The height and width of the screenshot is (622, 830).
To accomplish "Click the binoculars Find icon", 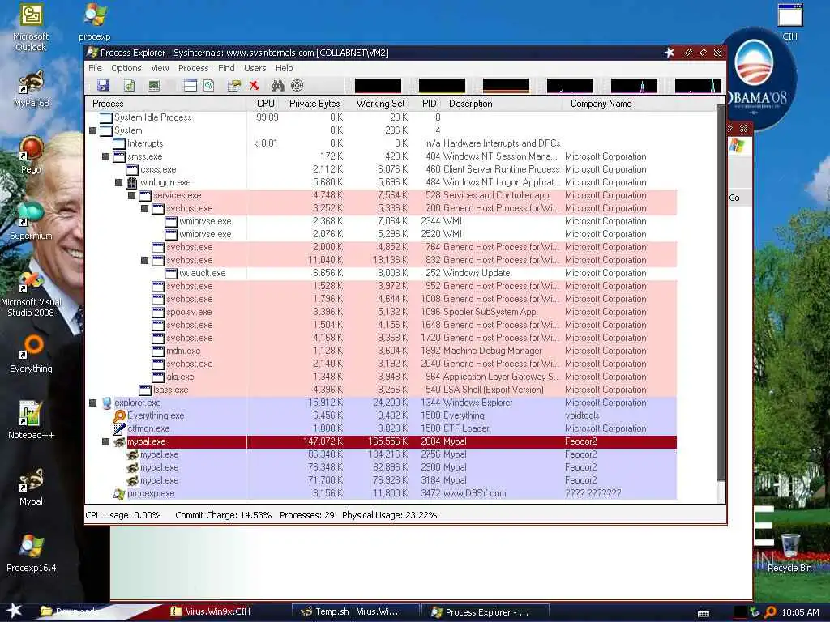I will tap(277, 86).
